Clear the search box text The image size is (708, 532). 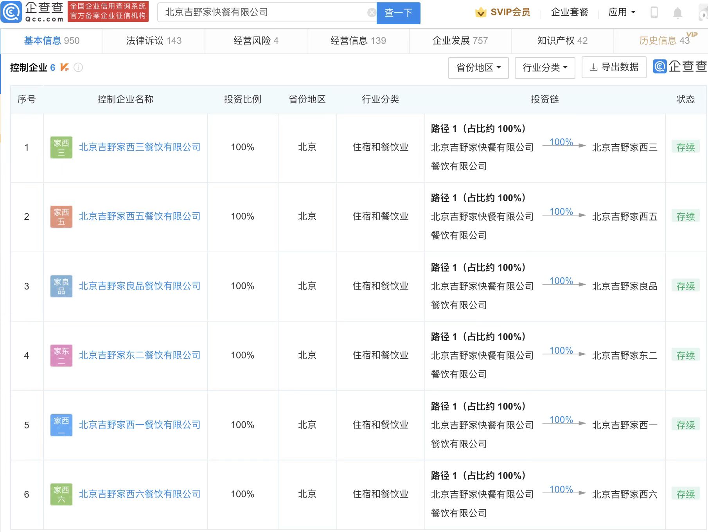pos(372,13)
